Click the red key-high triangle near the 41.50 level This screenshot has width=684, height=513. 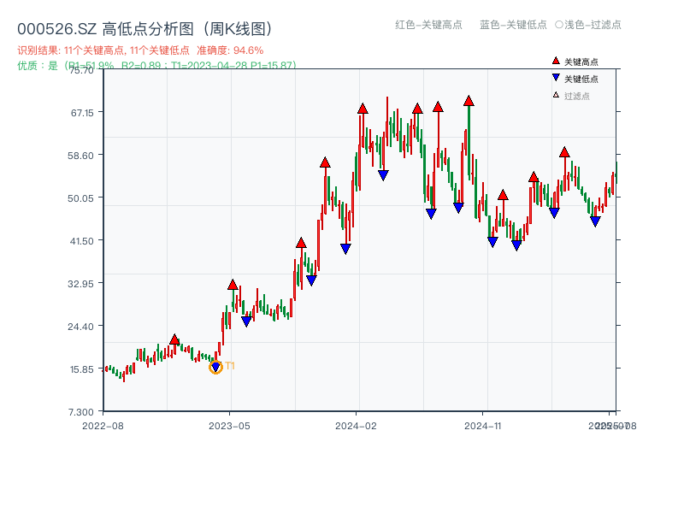[x=301, y=243]
